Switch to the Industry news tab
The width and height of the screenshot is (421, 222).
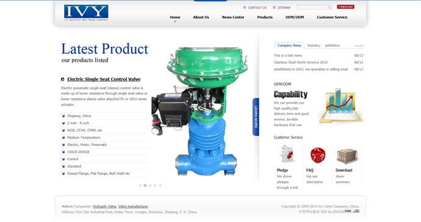click(x=314, y=45)
